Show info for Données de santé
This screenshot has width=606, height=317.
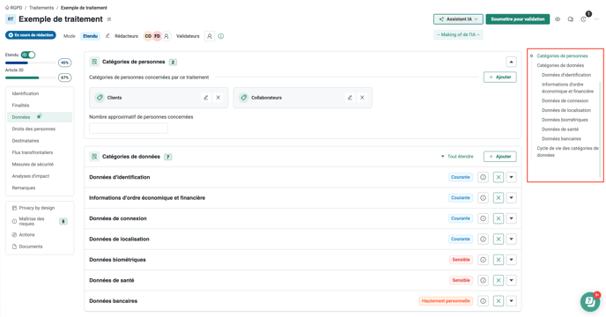[483, 280]
